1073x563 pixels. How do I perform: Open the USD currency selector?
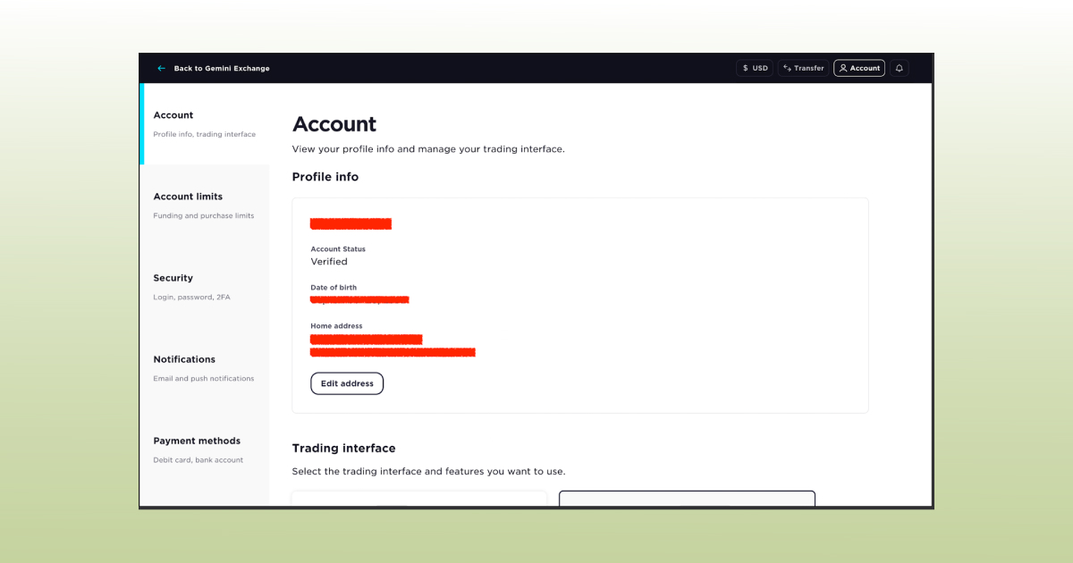[x=755, y=68]
